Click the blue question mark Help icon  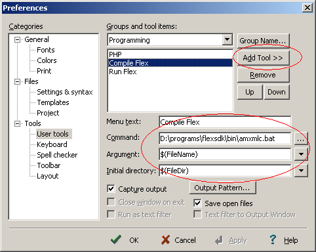click(273, 240)
